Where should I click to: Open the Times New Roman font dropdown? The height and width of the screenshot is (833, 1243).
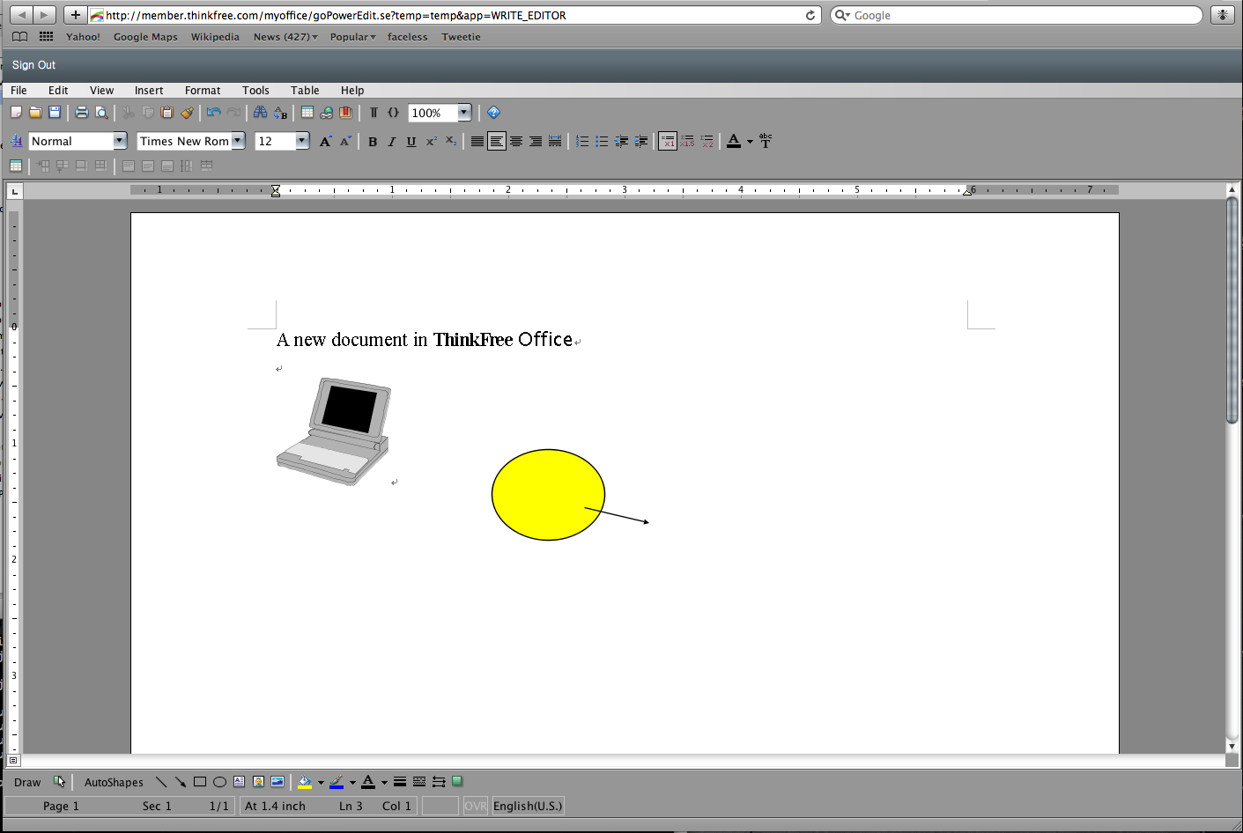[x=238, y=141]
